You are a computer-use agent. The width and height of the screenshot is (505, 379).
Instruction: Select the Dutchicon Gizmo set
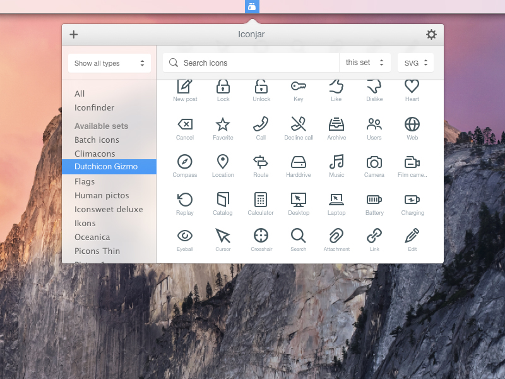click(109, 167)
